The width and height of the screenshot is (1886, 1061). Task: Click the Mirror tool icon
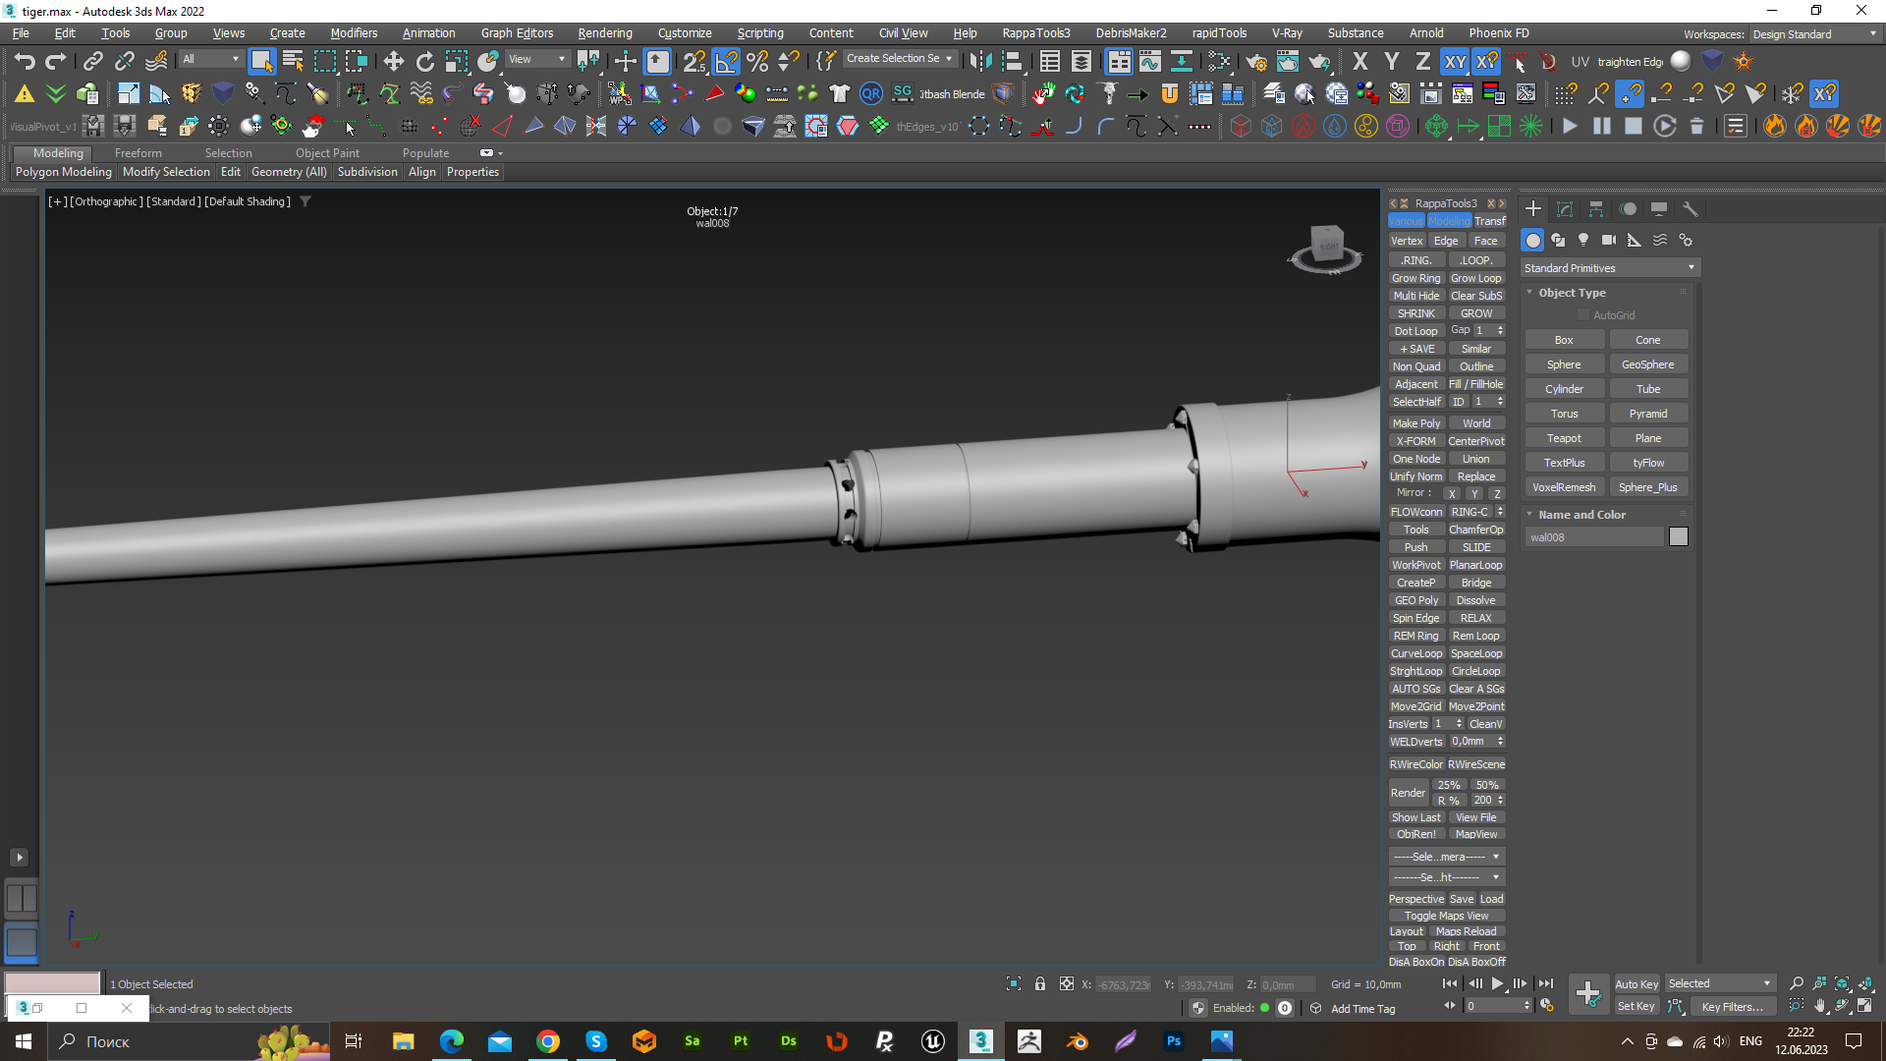(x=979, y=62)
